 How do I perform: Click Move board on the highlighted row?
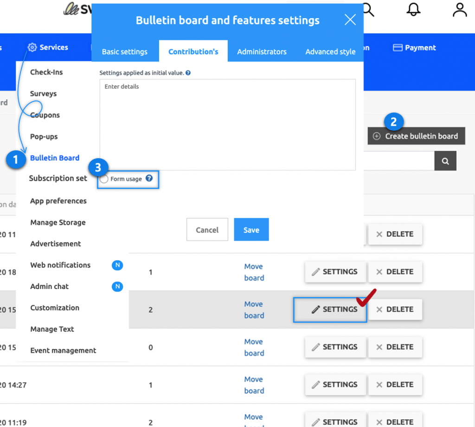[254, 309]
